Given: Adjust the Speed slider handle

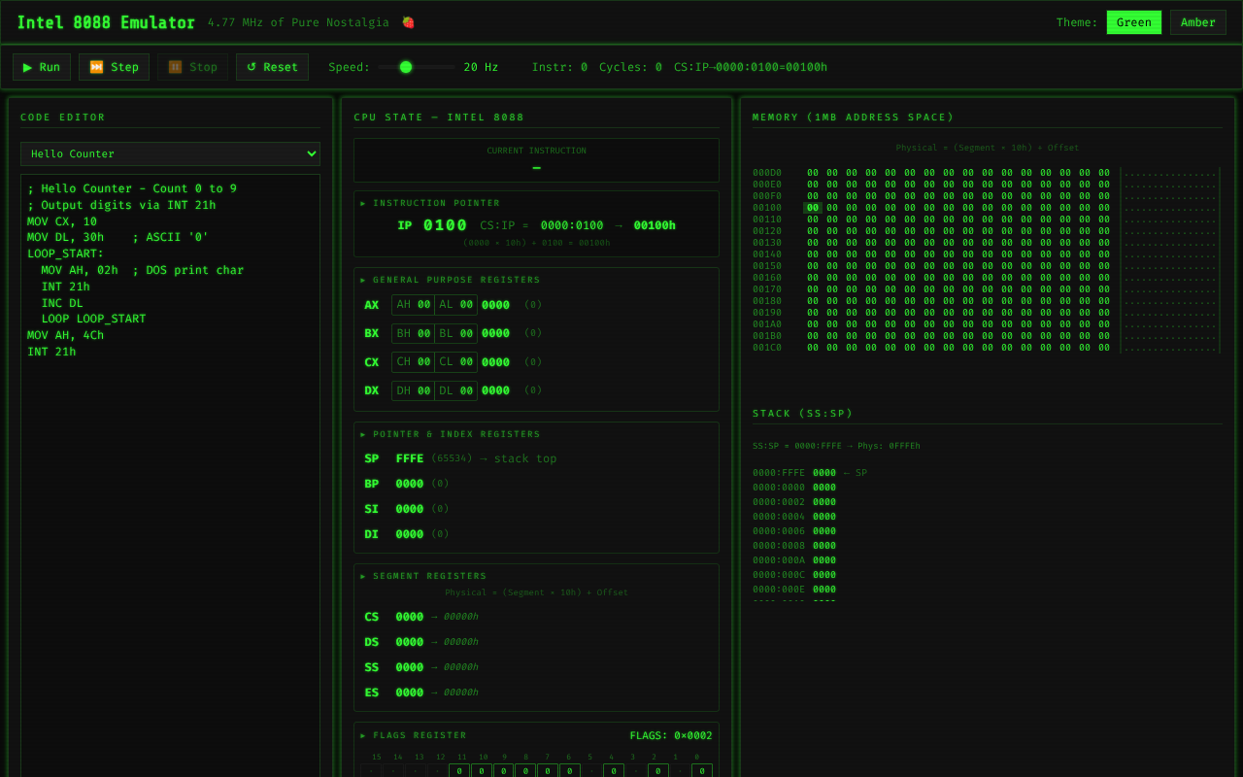Looking at the screenshot, I should (406, 67).
